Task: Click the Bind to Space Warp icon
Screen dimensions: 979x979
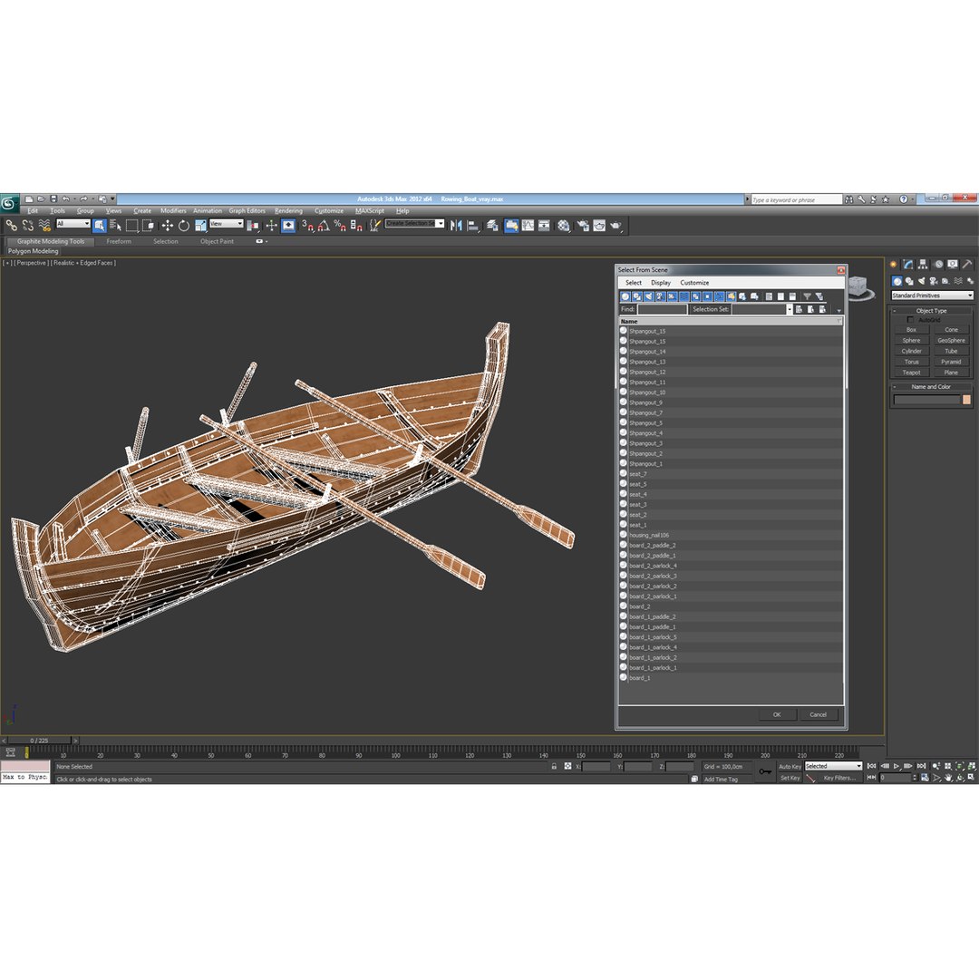Action: tap(44, 226)
